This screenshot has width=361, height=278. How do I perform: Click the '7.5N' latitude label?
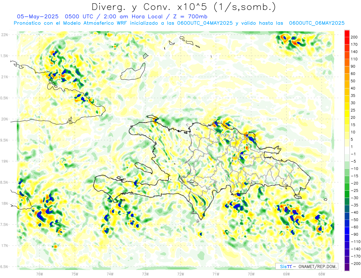click(x=4, y=225)
